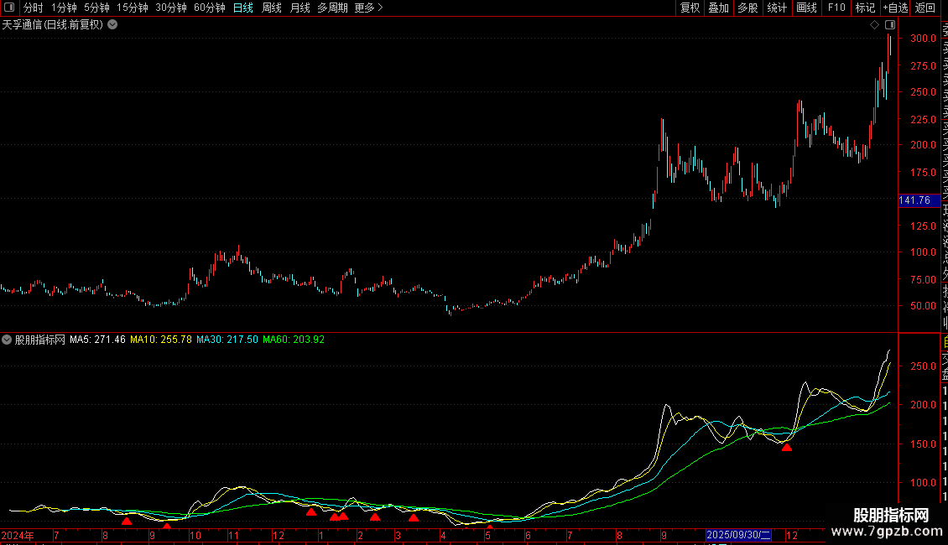Open the 统计 statistics tool
The image size is (948, 545).
coord(777,8)
